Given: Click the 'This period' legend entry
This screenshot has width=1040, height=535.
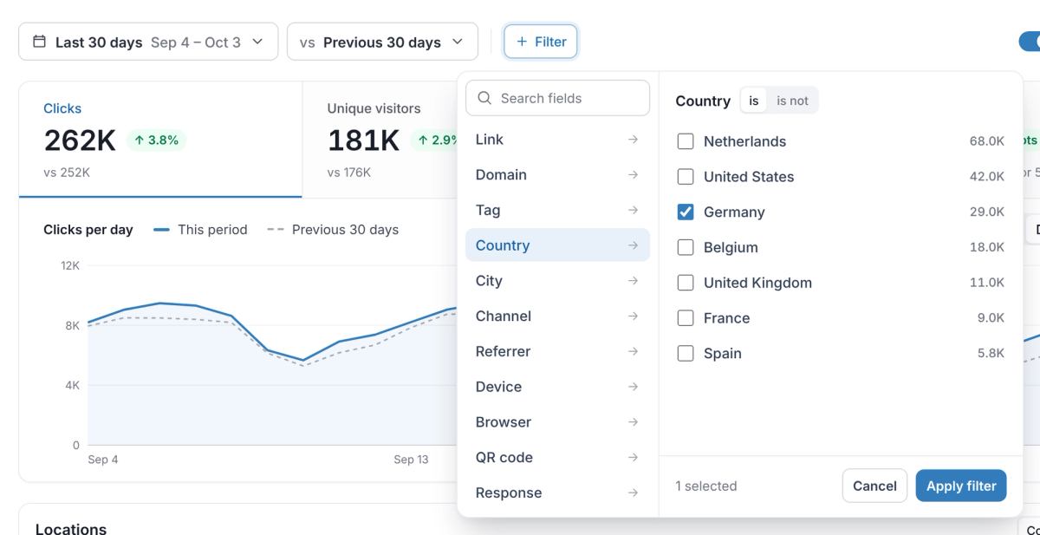Looking at the screenshot, I should pyautogui.click(x=200, y=230).
